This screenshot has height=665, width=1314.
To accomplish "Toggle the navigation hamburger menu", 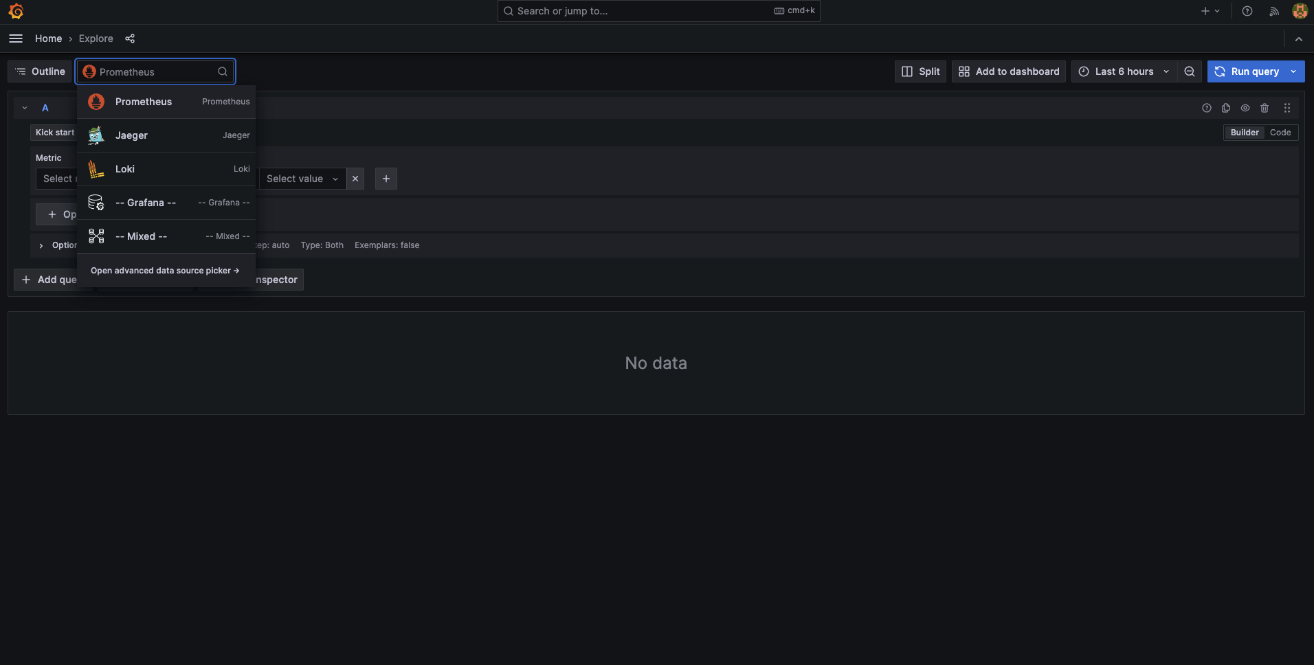I will [x=15, y=38].
